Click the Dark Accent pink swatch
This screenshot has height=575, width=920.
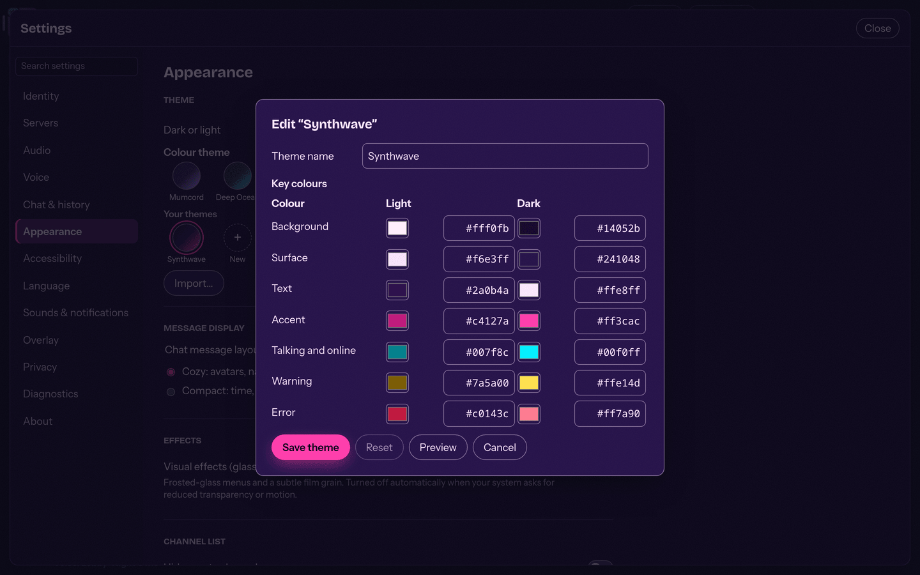point(529,321)
